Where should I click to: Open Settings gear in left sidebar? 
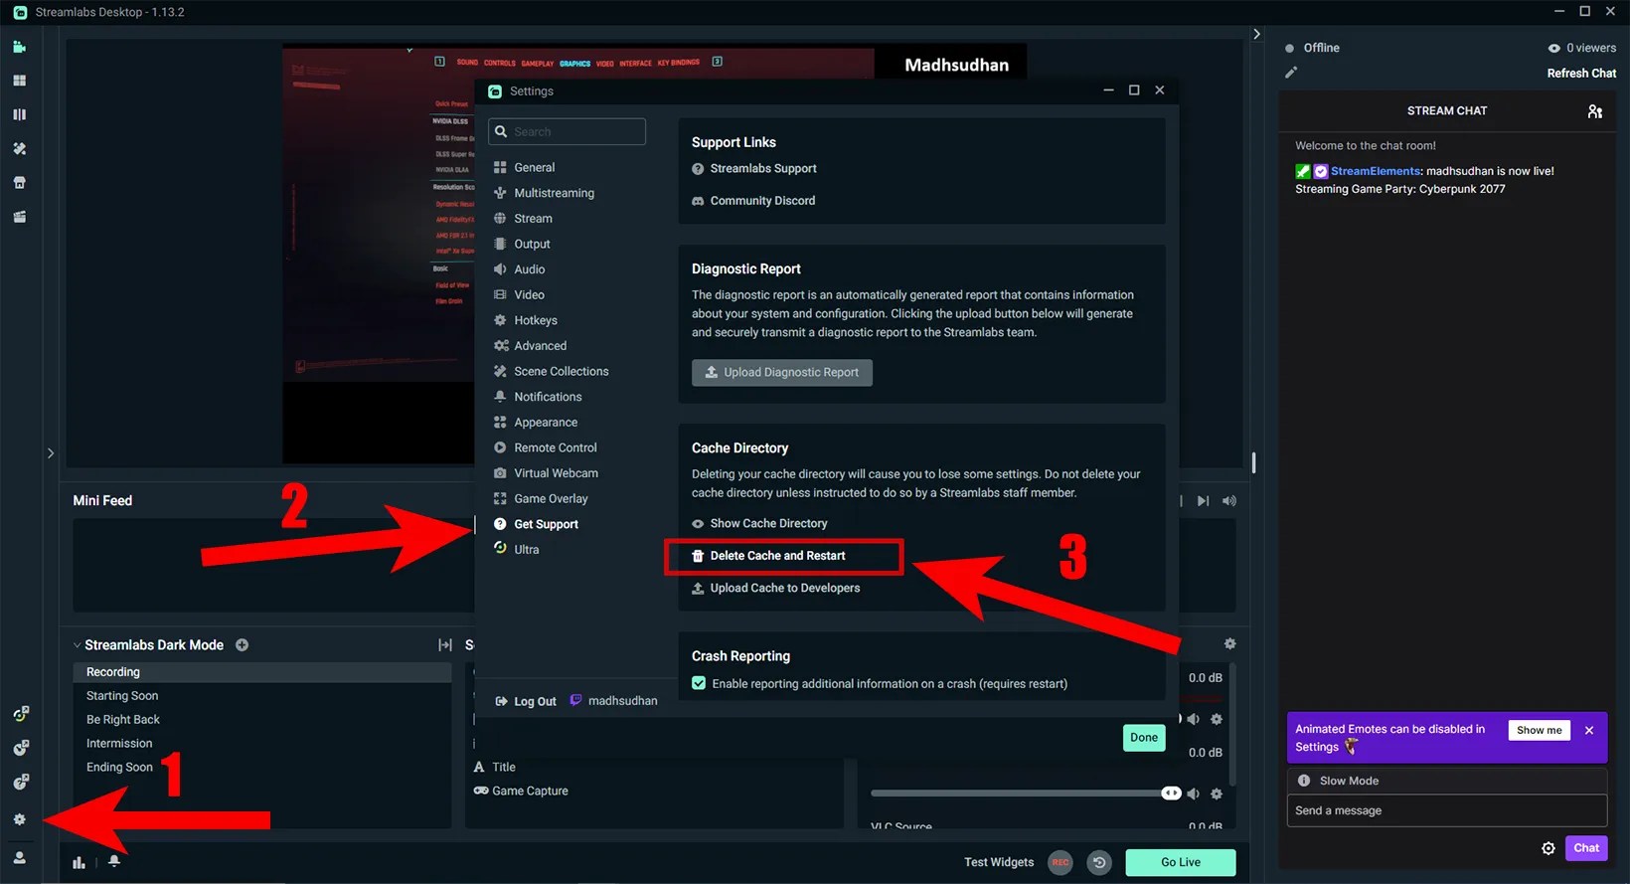pyautogui.click(x=19, y=819)
